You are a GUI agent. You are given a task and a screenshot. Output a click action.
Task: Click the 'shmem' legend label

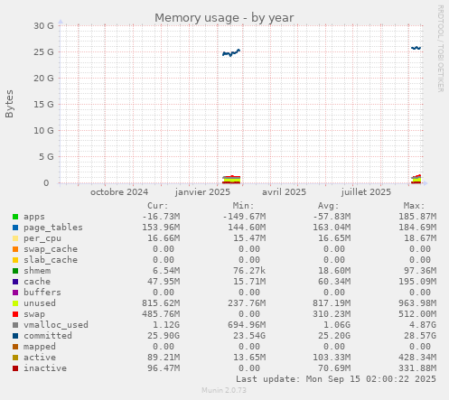coord(37,271)
